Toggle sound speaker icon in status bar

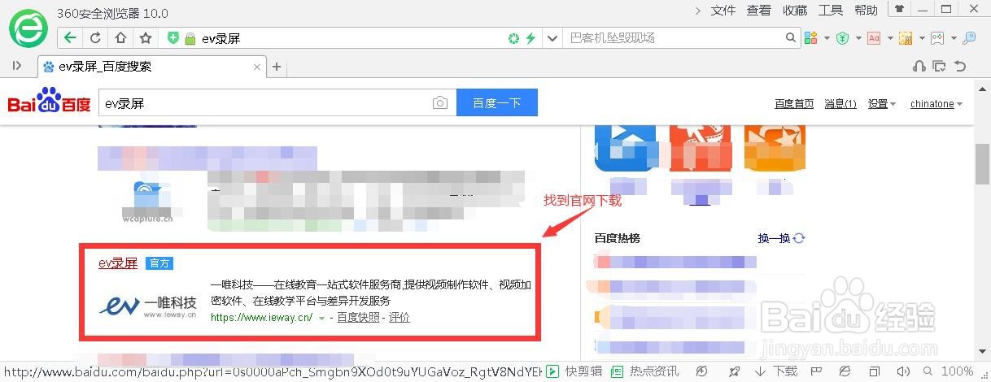(x=902, y=371)
